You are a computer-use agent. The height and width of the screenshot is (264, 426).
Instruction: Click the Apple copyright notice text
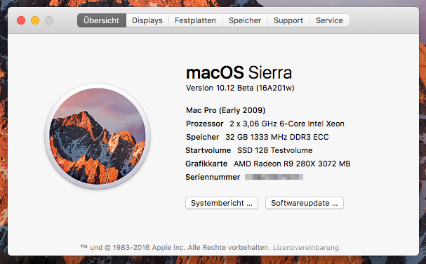(x=175, y=248)
